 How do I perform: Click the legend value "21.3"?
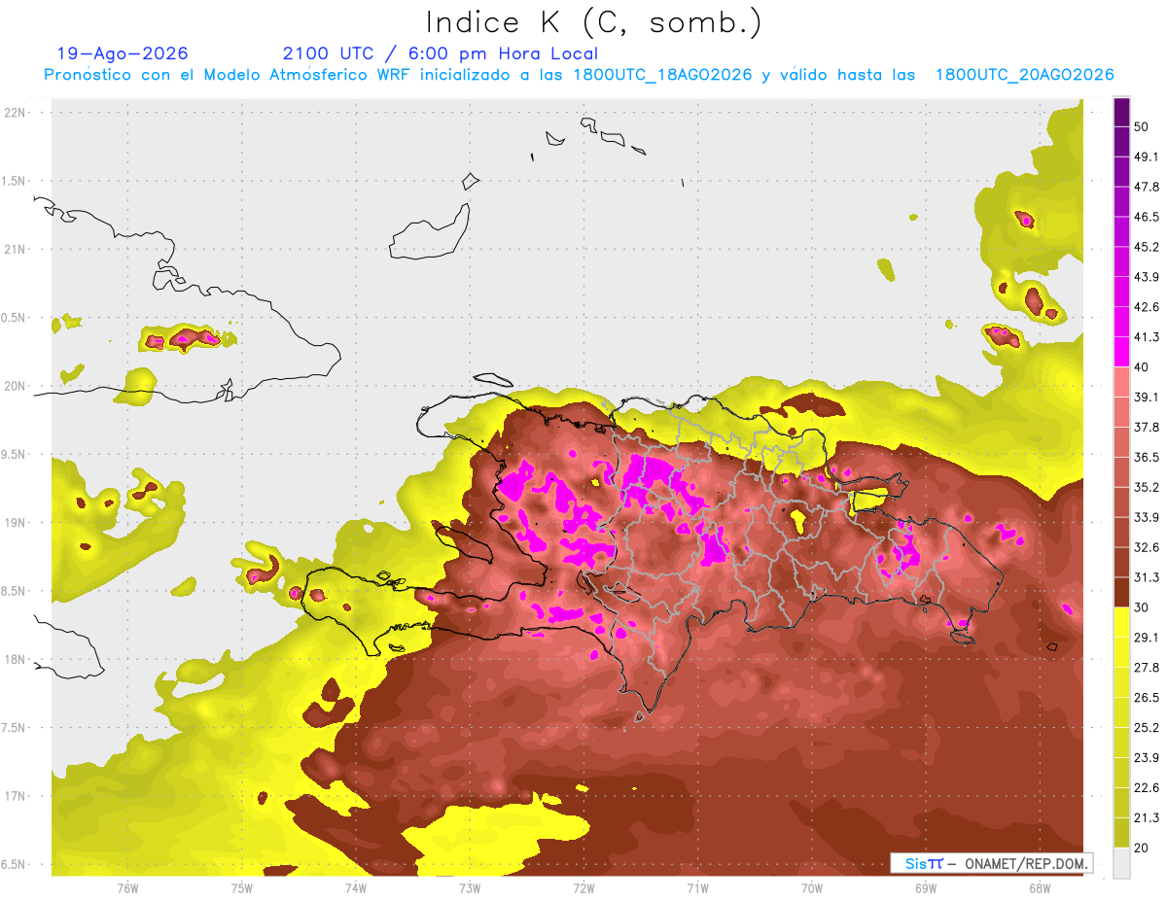(x=1146, y=818)
